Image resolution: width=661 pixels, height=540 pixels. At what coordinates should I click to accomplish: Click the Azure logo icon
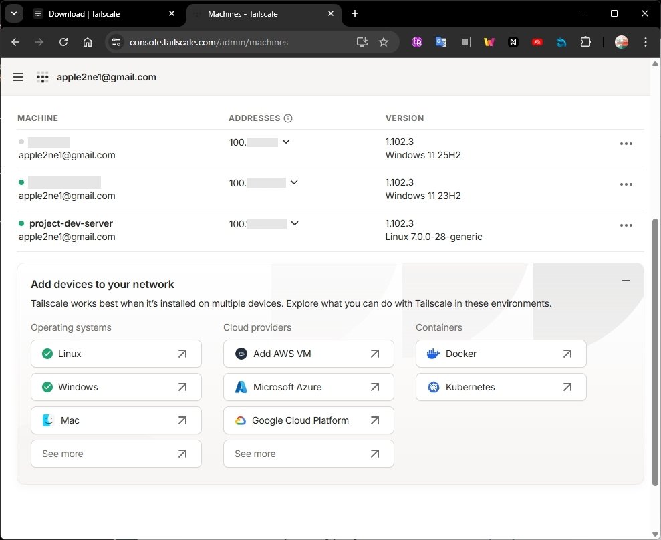241,387
